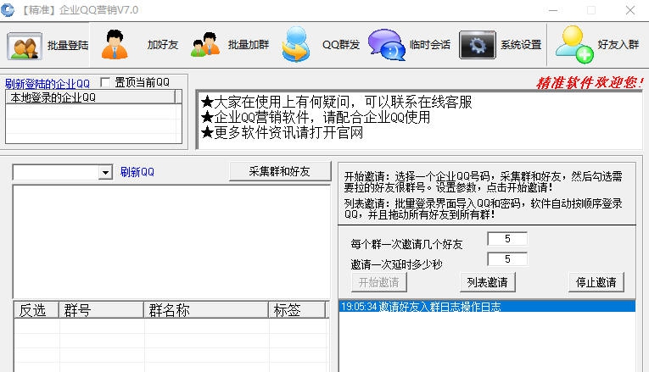Open the 系统设置 gear icon
The width and height of the screenshot is (649, 372).
pos(478,45)
